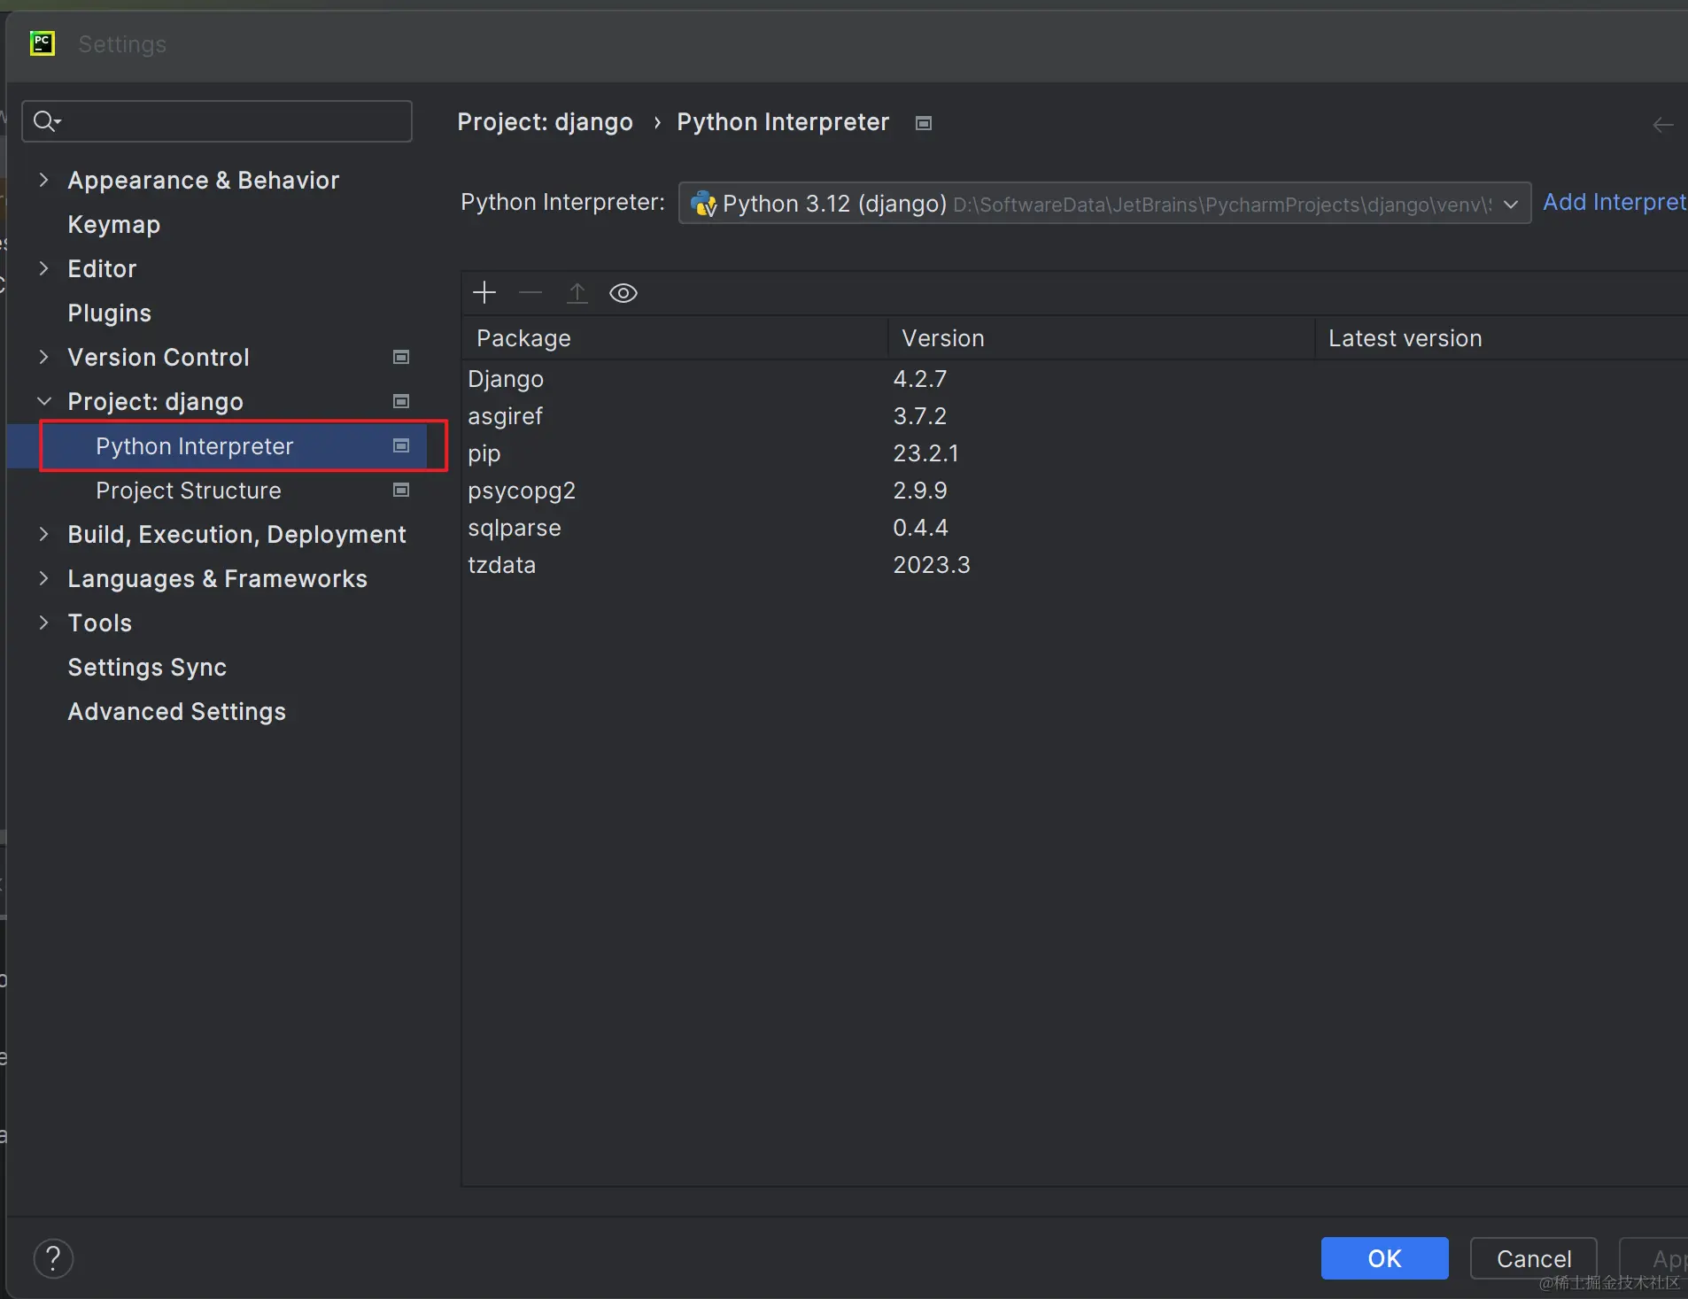Add a package with the plus icon
The image size is (1688, 1299).
coord(484,293)
